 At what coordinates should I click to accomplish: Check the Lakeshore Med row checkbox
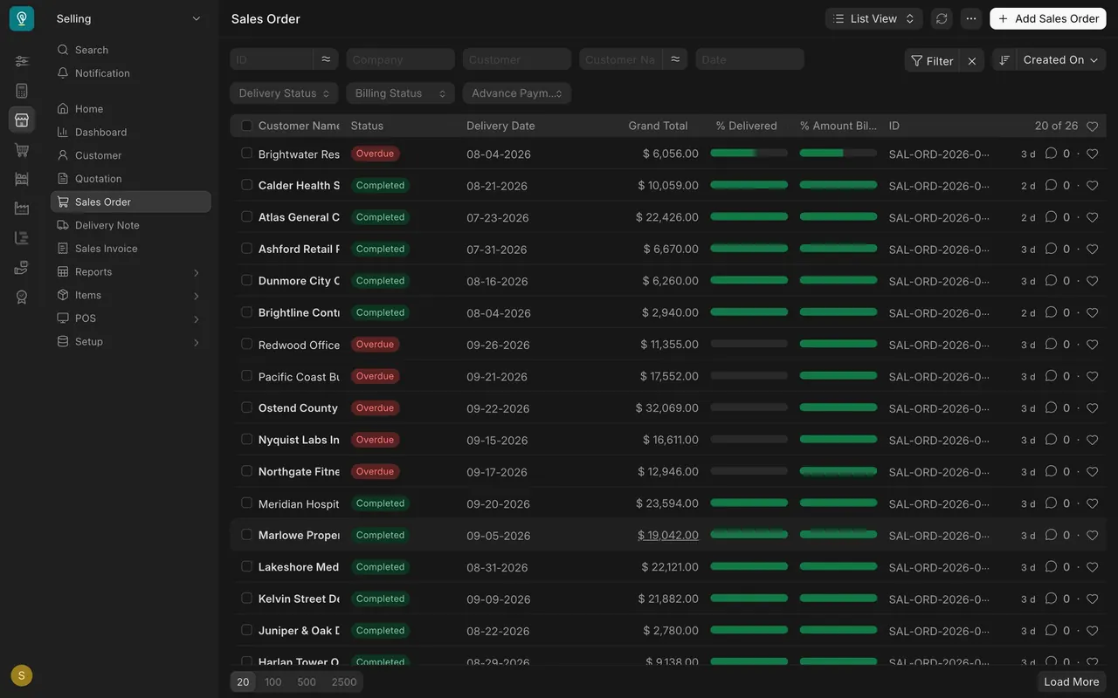pos(246,566)
